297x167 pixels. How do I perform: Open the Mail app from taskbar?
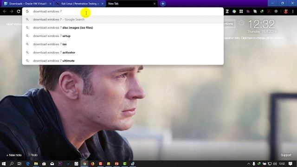pyautogui.click(x=52, y=164)
